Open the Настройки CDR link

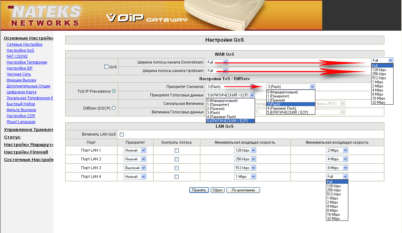tap(21, 116)
